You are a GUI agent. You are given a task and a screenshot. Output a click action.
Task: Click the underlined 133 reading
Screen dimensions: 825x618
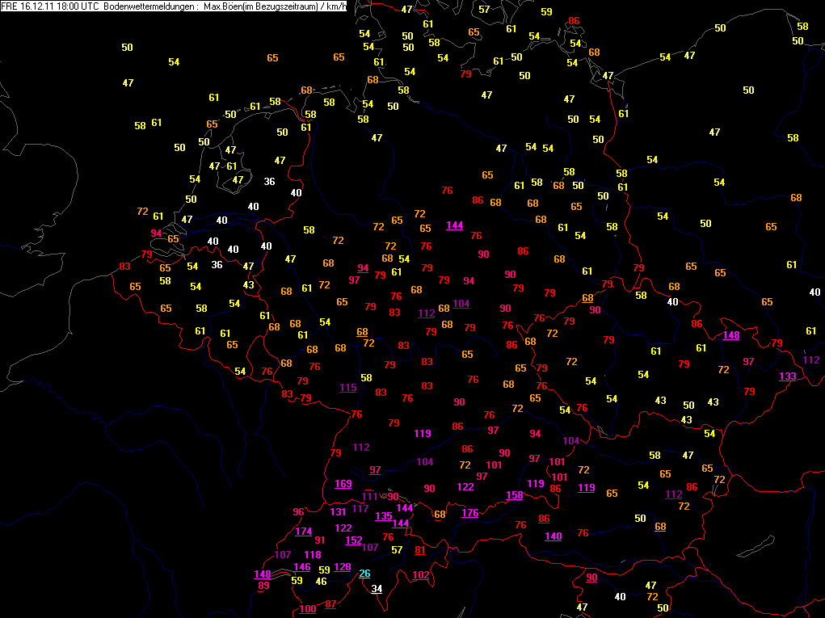788,376
